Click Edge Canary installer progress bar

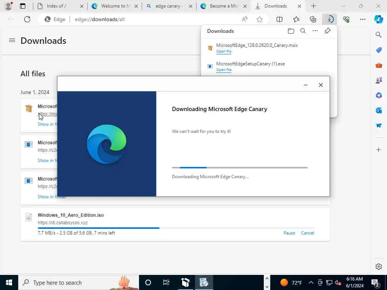point(240,168)
